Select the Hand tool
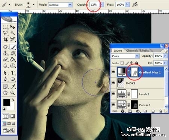 (x=5, y=93)
